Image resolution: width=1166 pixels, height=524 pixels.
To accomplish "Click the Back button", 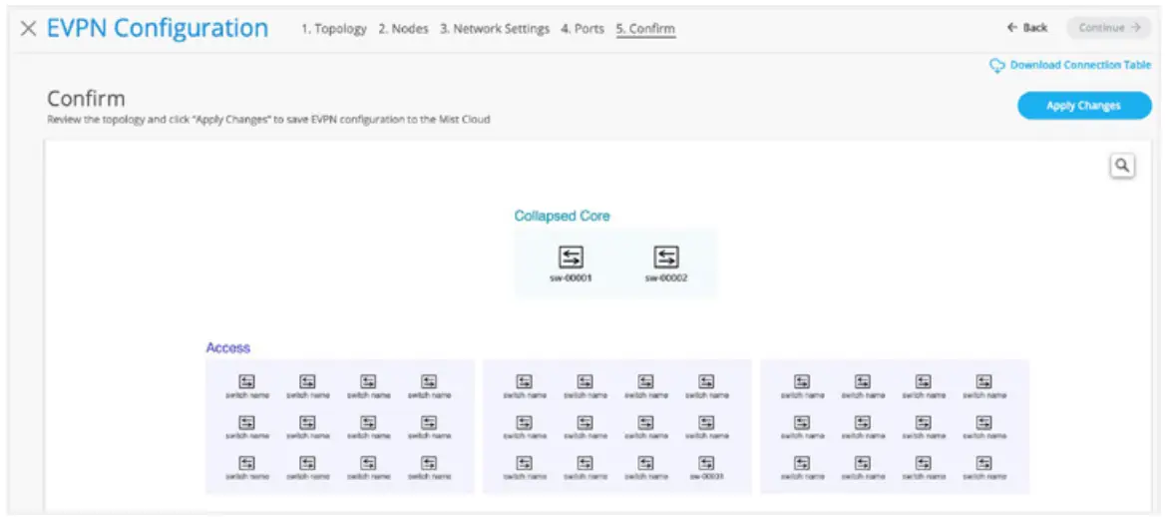I will [x=1027, y=28].
